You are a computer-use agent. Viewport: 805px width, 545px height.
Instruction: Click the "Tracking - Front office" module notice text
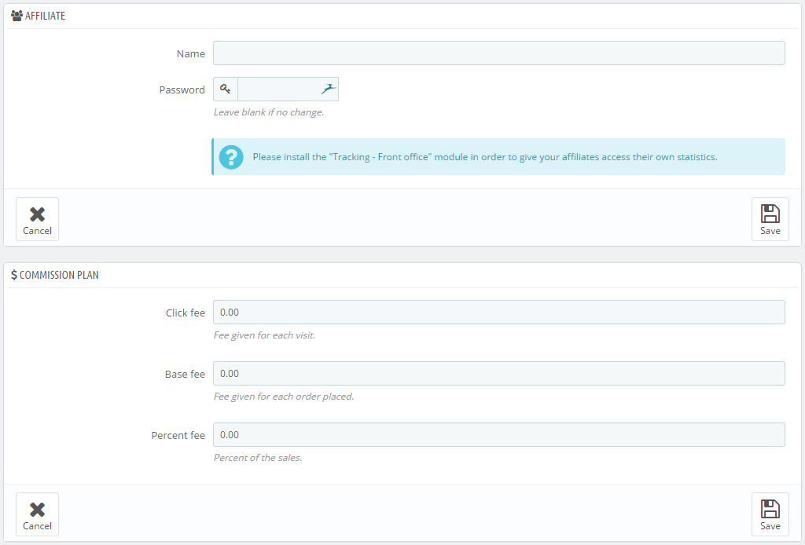(x=484, y=157)
